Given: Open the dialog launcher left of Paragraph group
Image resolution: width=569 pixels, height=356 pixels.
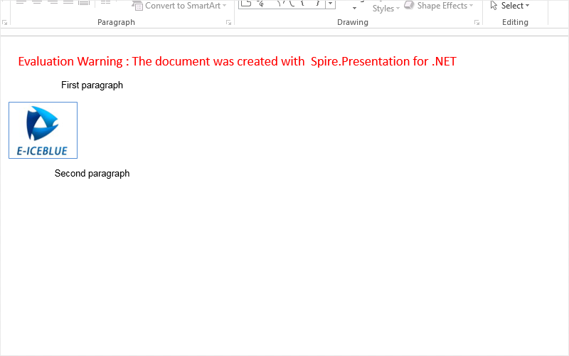Looking at the screenshot, I should pos(5,23).
